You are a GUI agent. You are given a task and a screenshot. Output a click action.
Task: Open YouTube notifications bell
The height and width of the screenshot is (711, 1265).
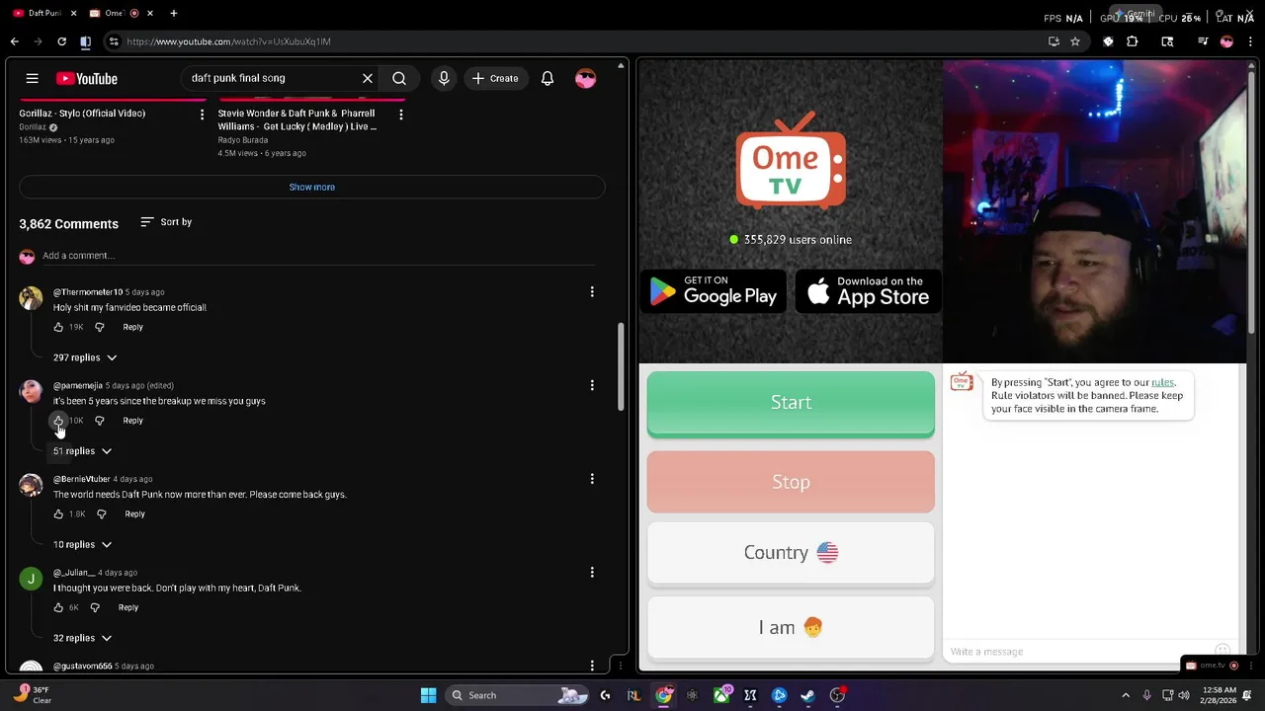(x=548, y=78)
